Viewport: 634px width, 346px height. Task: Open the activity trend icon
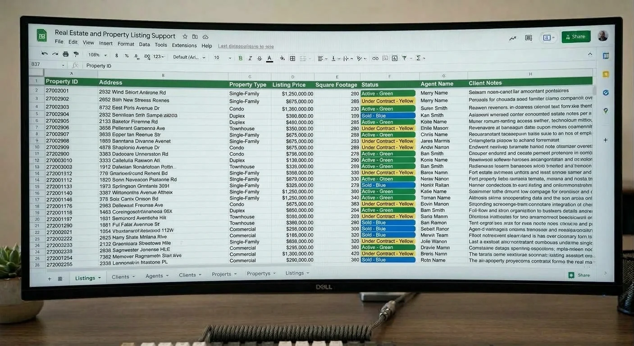pos(513,38)
